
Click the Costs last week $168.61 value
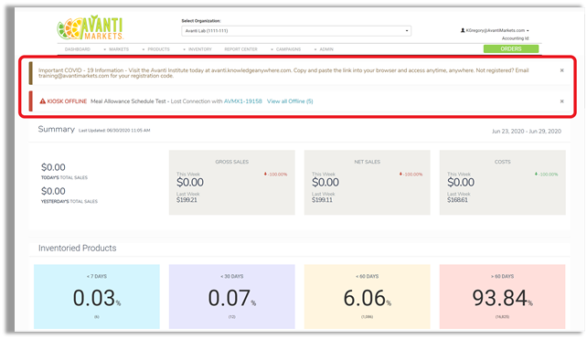(x=457, y=200)
